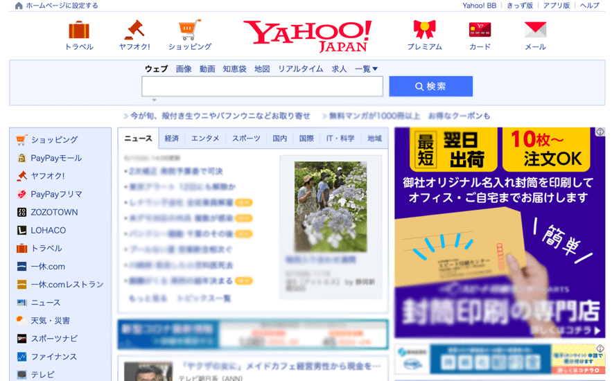The height and width of the screenshot is (381, 612).
Task: Select the リアルタイム search tab
Action: [301, 69]
